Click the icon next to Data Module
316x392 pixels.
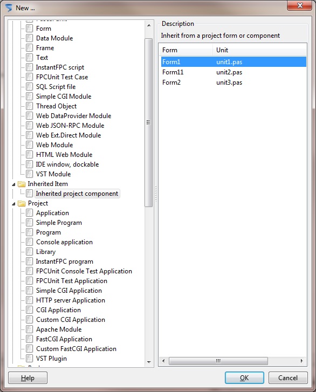point(30,38)
